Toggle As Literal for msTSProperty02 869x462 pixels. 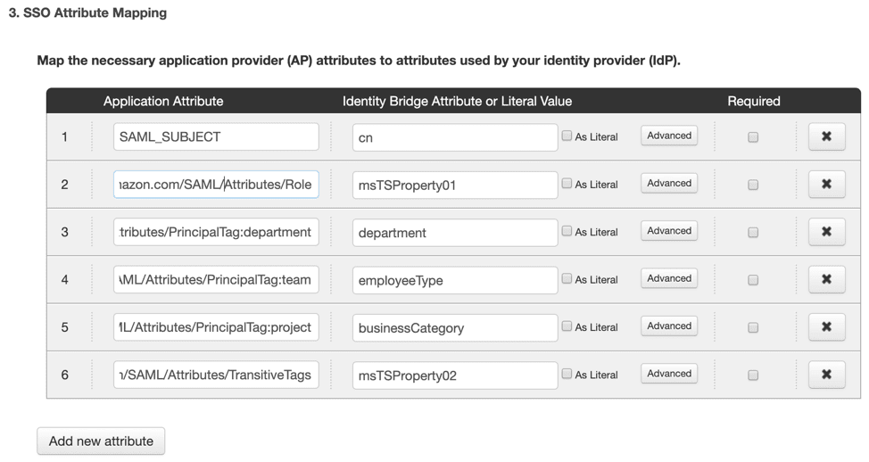(567, 374)
